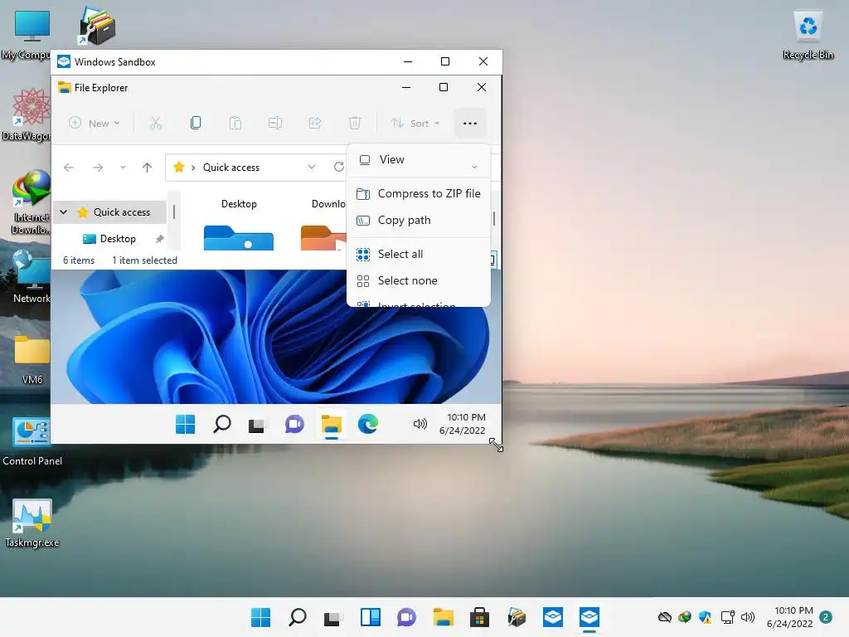The height and width of the screenshot is (637, 849).
Task: Select the Control Panel desktop icon
Action: (x=32, y=441)
